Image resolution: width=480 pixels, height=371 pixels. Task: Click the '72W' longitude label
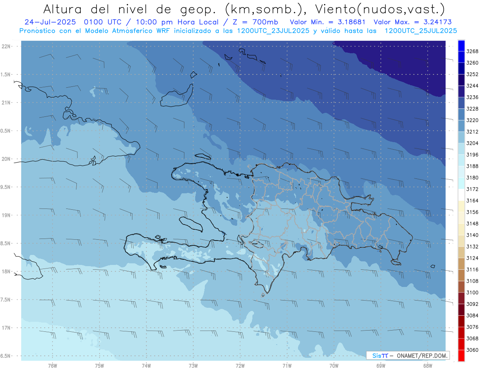pos(240,365)
